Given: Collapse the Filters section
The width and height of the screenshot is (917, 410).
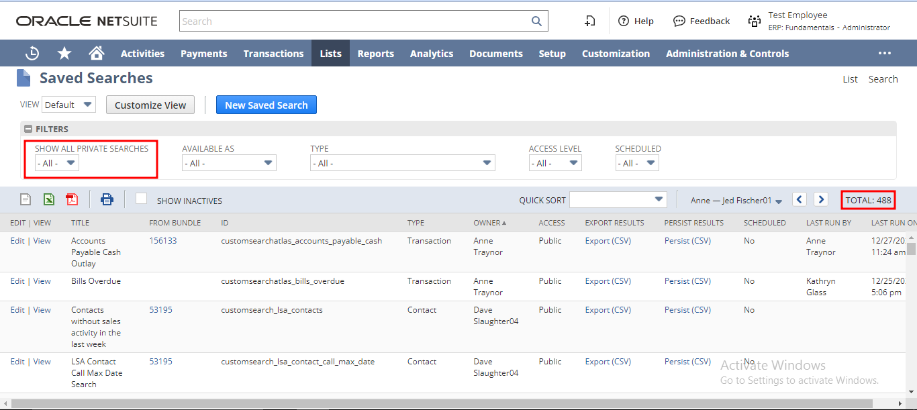Looking at the screenshot, I should [x=28, y=129].
